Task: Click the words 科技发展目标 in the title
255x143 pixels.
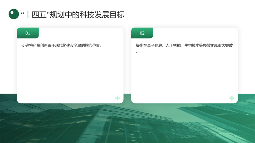Action: [102, 15]
